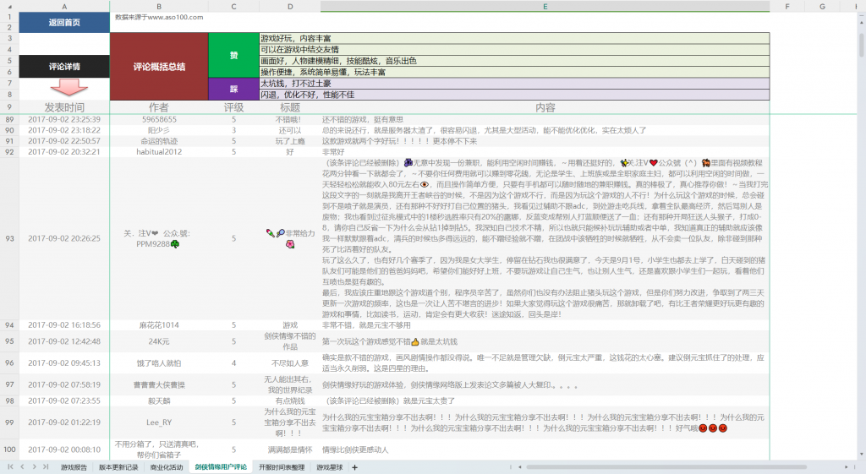The image size is (866, 474).
Task: Go to first sheet using navigation arrow
Action: [x=11, y=467]
